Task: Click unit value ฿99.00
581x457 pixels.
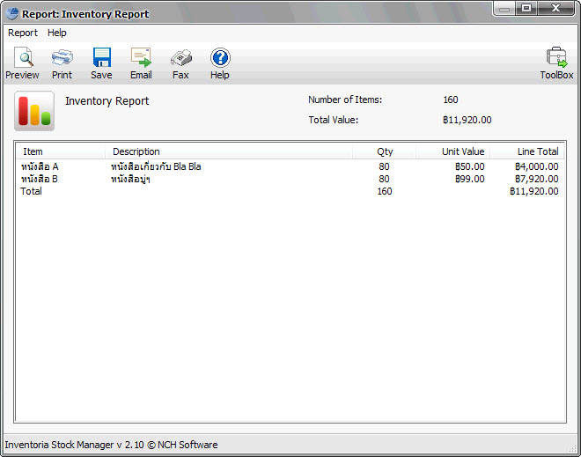Action: point(469,179)
